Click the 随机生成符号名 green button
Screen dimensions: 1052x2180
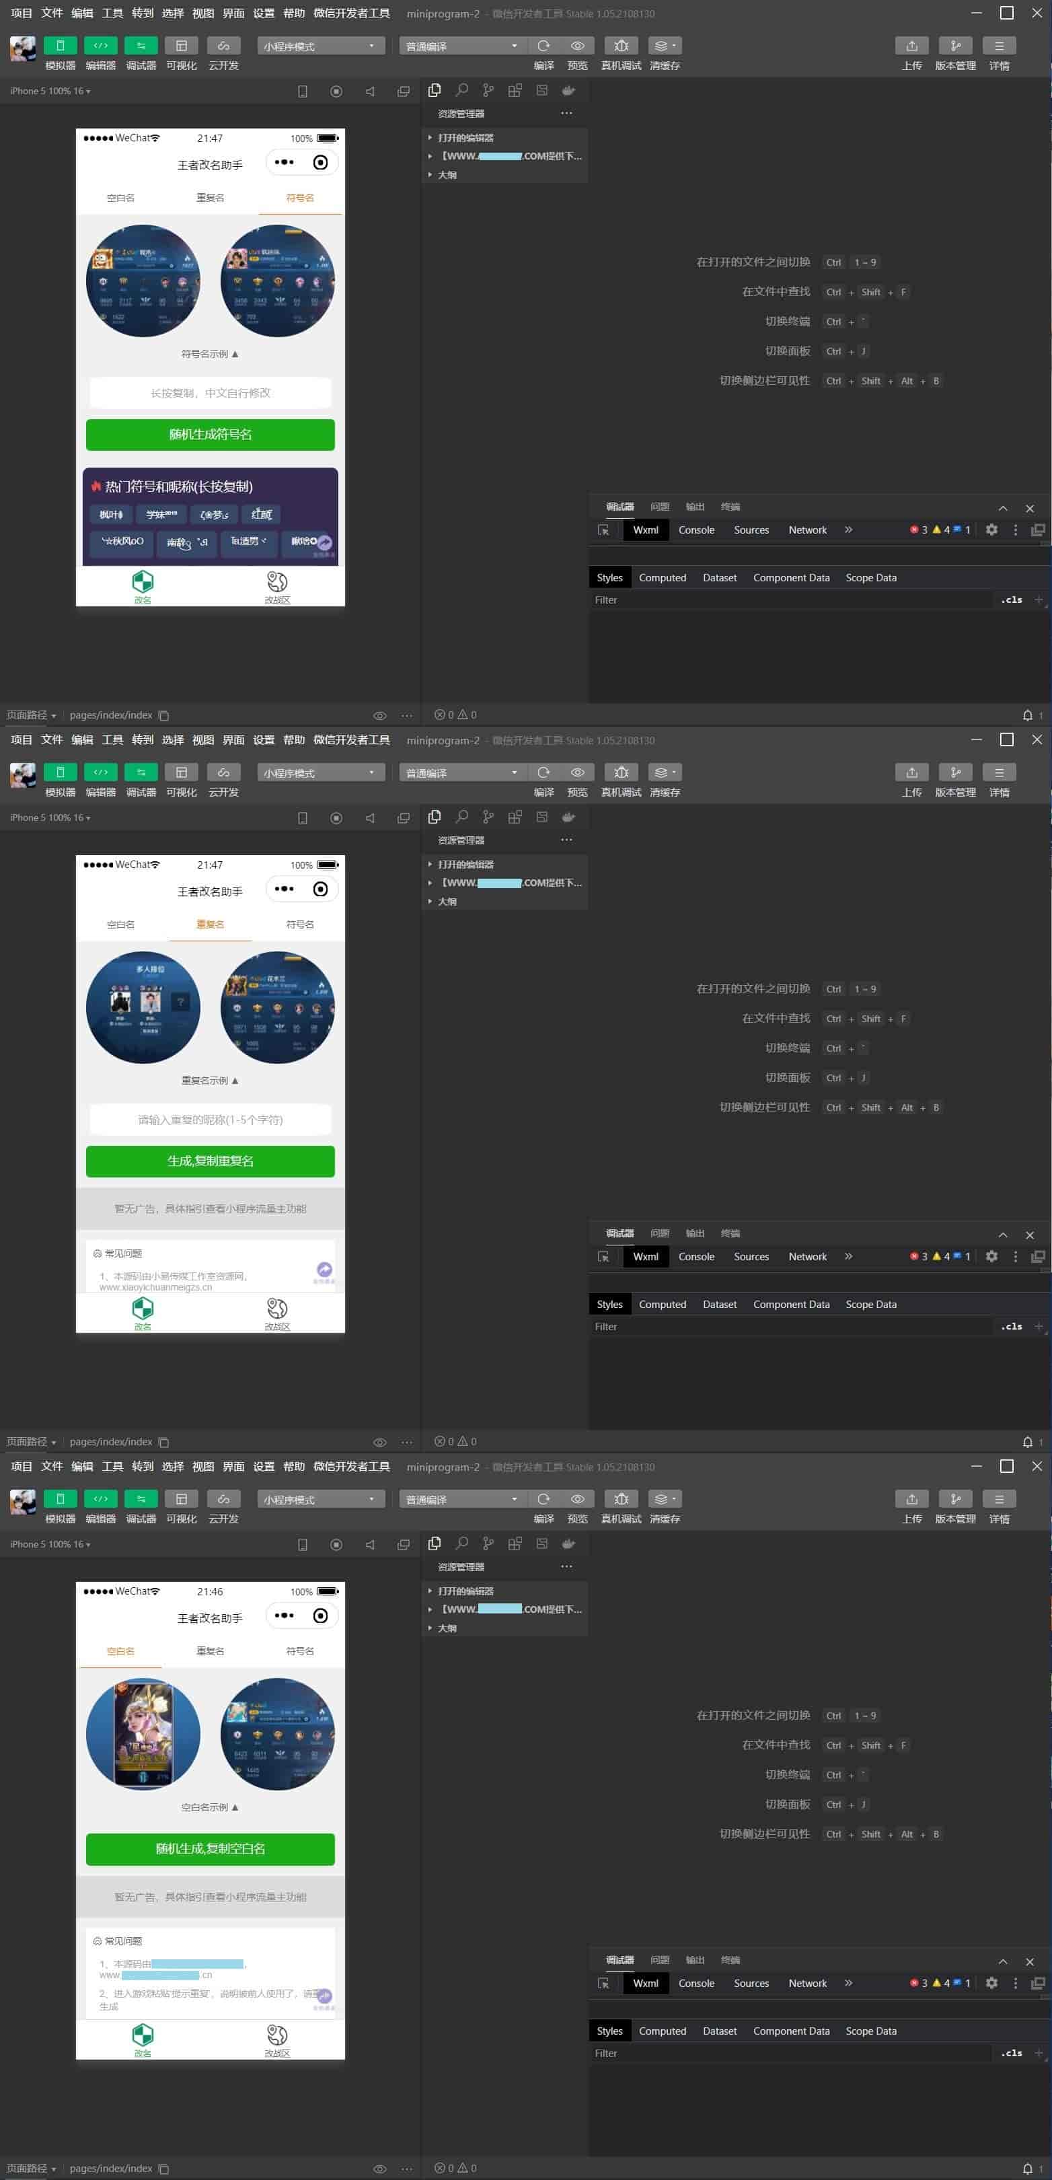point(210,434)
